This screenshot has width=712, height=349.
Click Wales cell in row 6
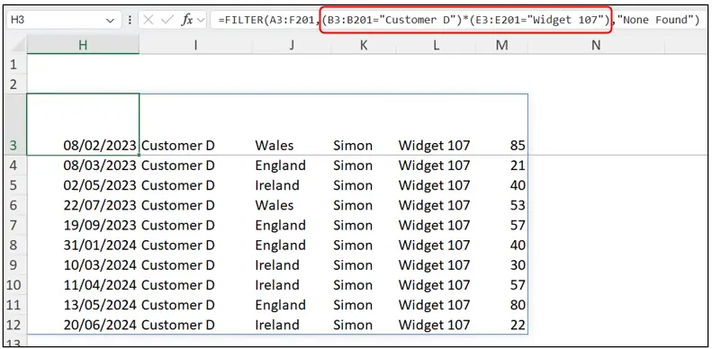tap(292, 205)
